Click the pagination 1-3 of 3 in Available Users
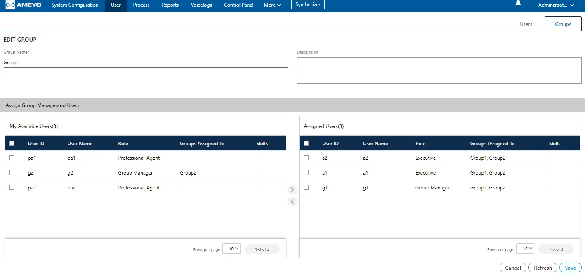The width and height of the screenshot is (585, 277). click(x=262, y=249)
